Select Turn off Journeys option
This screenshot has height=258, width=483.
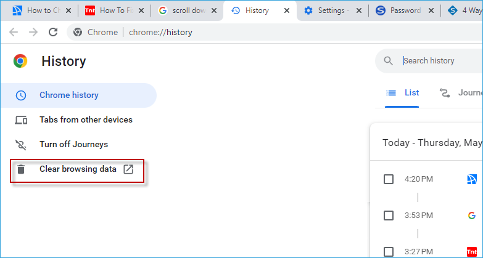tap(78, 145)
